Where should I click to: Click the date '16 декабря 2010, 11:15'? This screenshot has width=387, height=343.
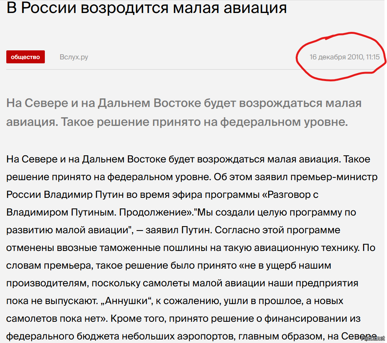click(345, 57)
